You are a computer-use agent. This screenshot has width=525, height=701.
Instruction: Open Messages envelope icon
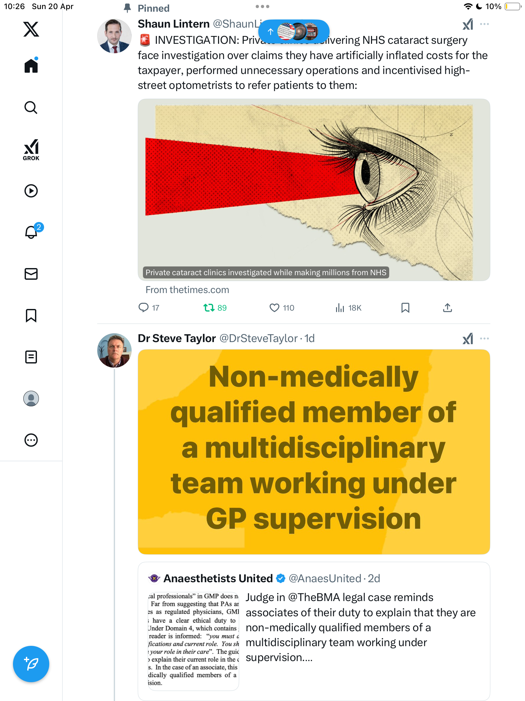[31, 274]
